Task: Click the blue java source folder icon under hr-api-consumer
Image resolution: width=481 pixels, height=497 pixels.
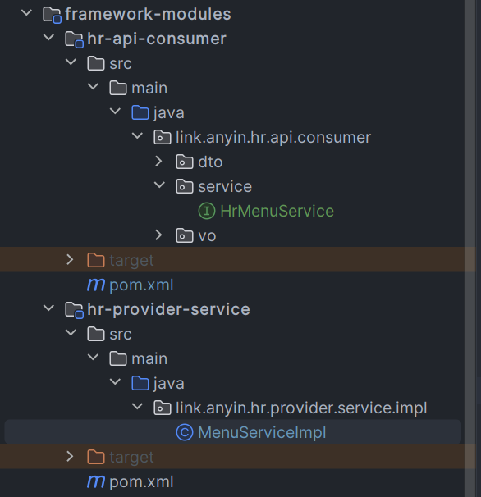Action: (140, 112)
